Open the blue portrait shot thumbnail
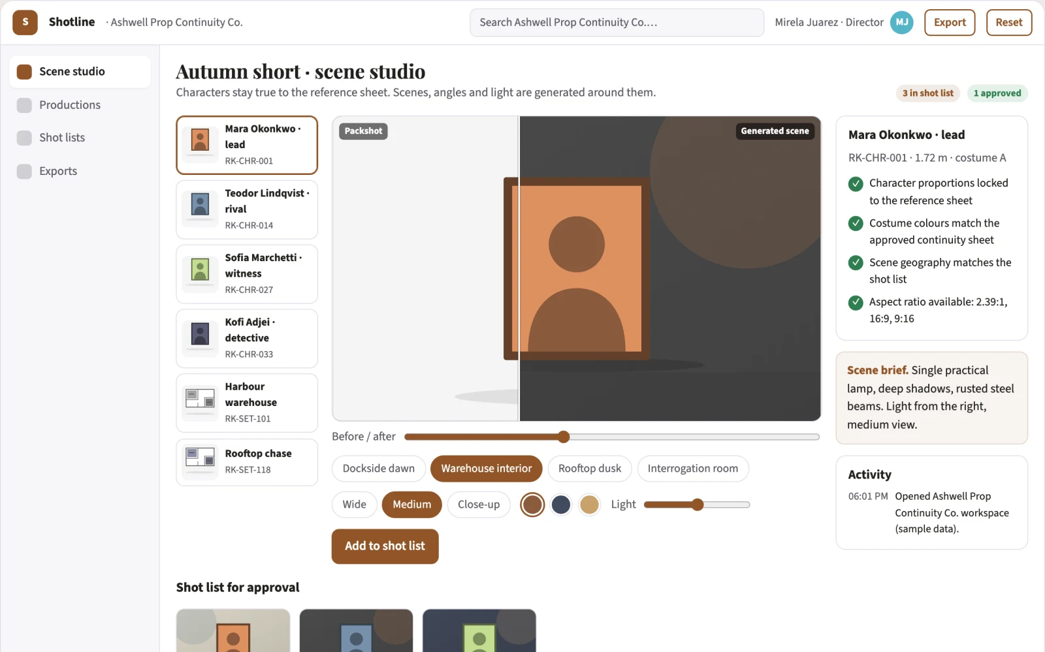Screen dimensions: 1045x652 pyautogui.click(x=356, y=630)
